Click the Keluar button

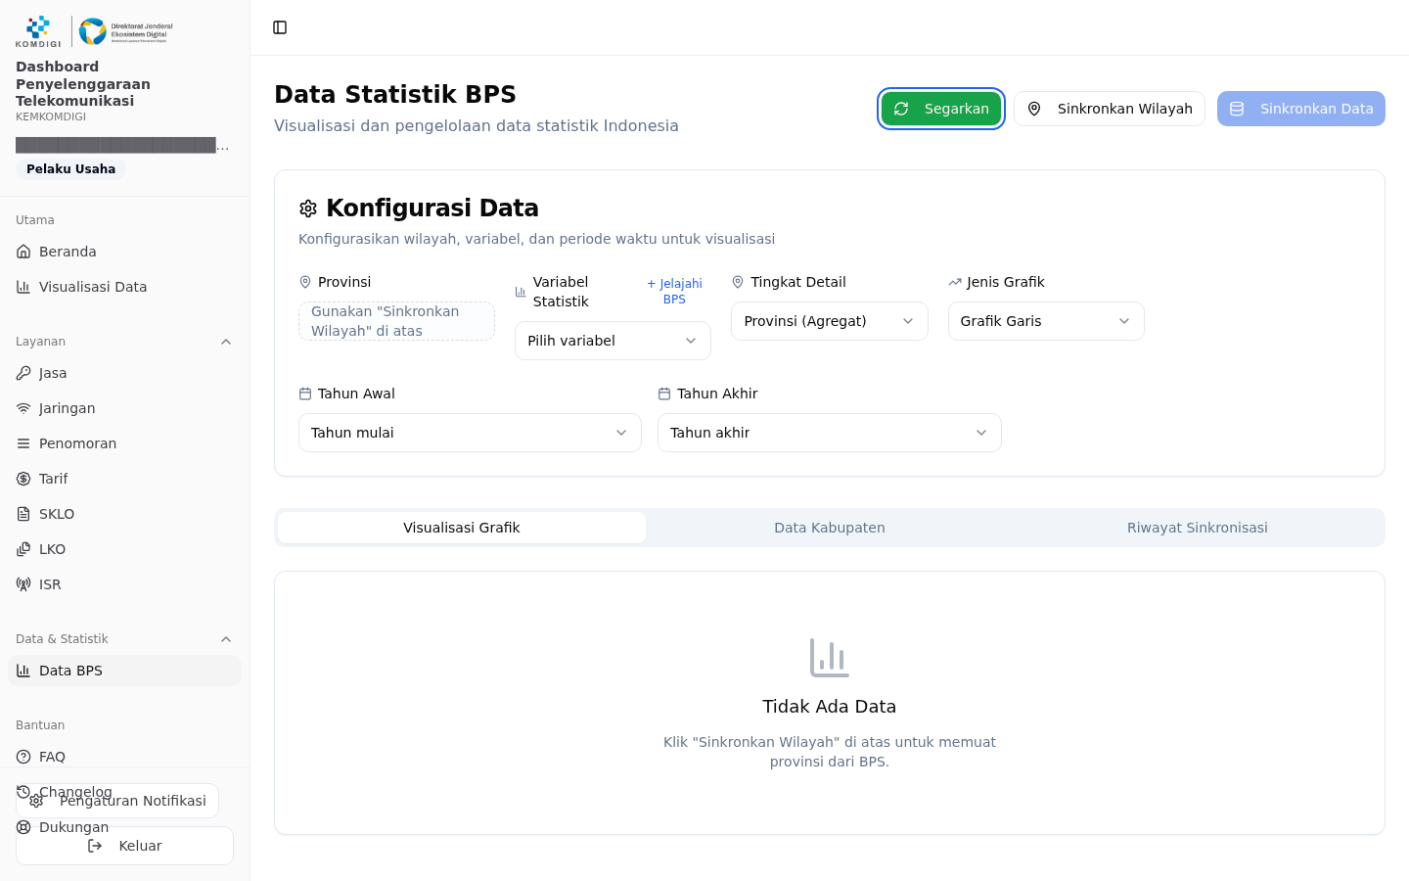(x=124, y=846)
